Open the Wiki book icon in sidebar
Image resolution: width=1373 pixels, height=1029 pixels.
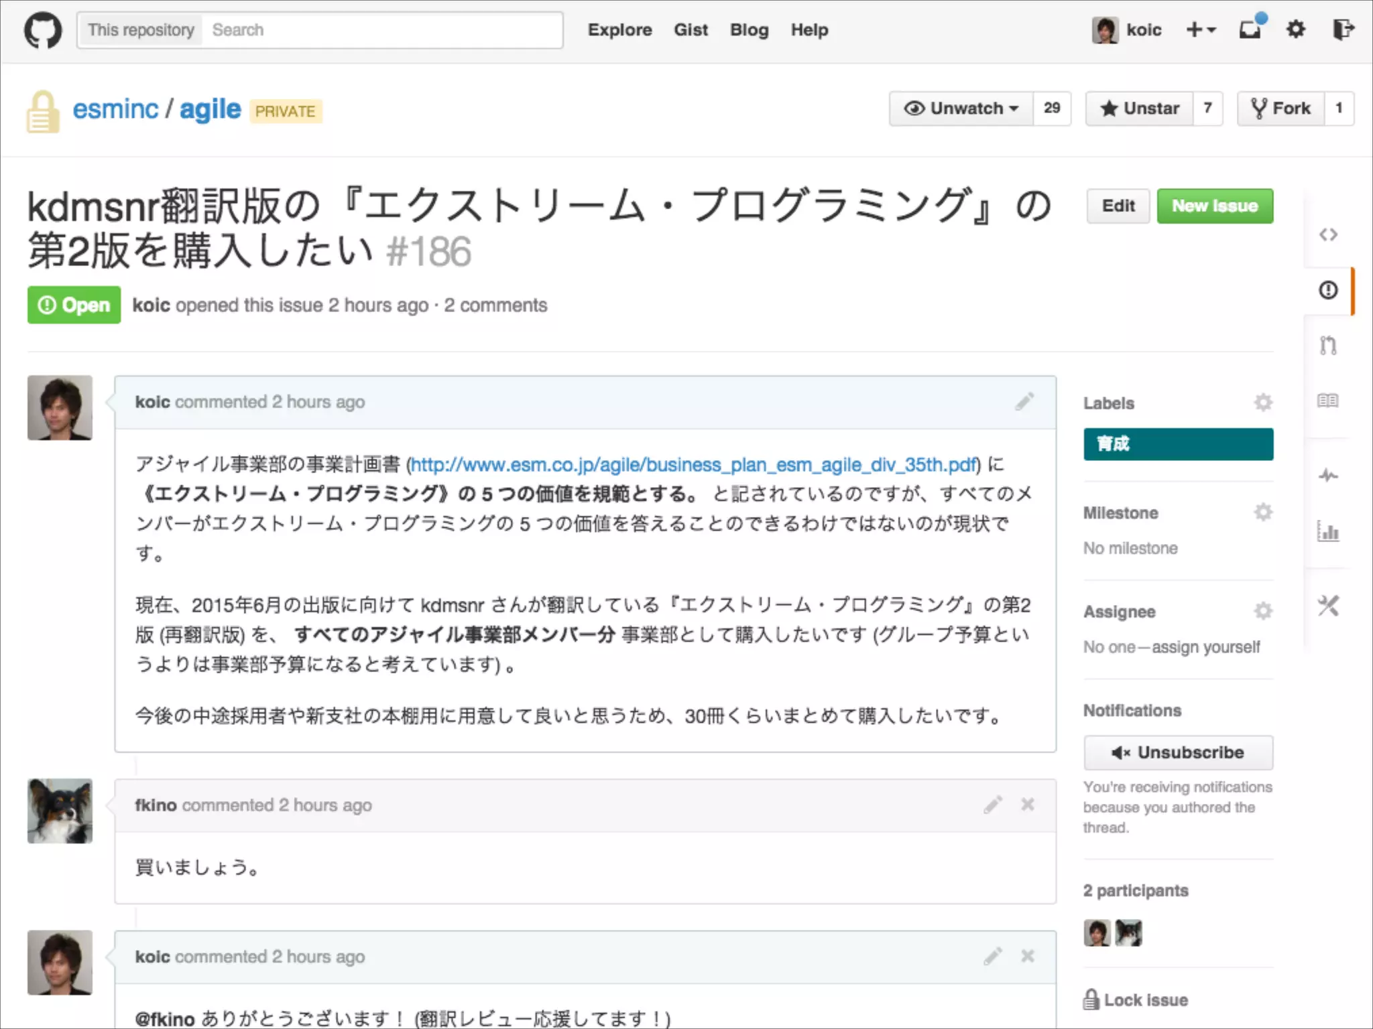(1328, 401)
